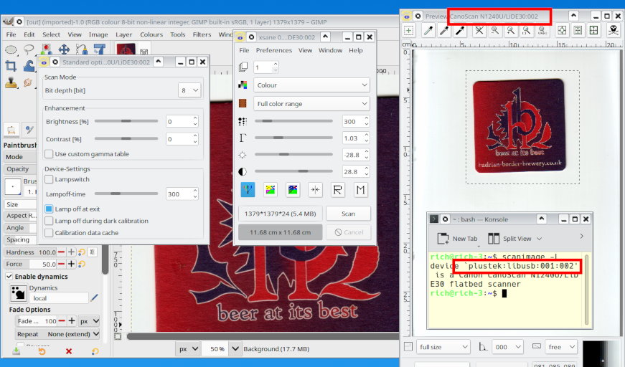
Task: Open the Colour scan mode dropdown
Action: coord(311,85)
